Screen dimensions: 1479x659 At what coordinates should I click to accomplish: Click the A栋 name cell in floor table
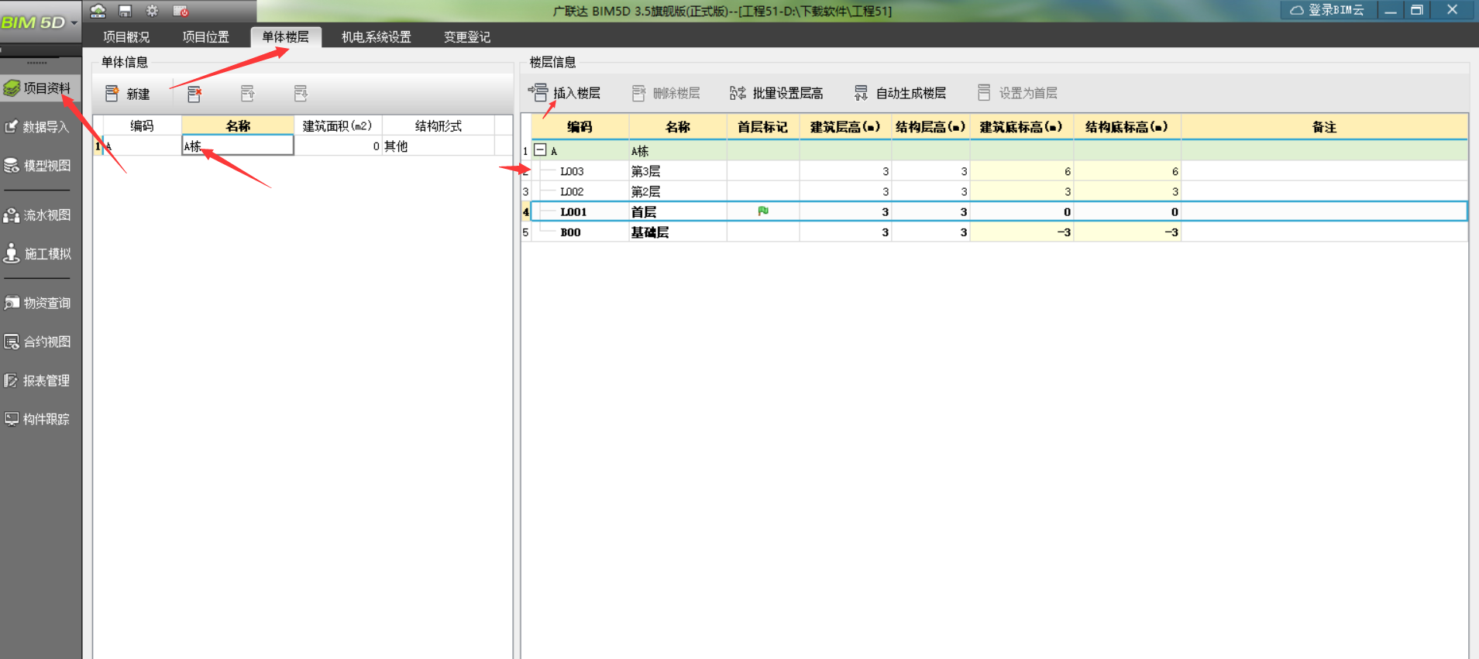tap(678, 151)
